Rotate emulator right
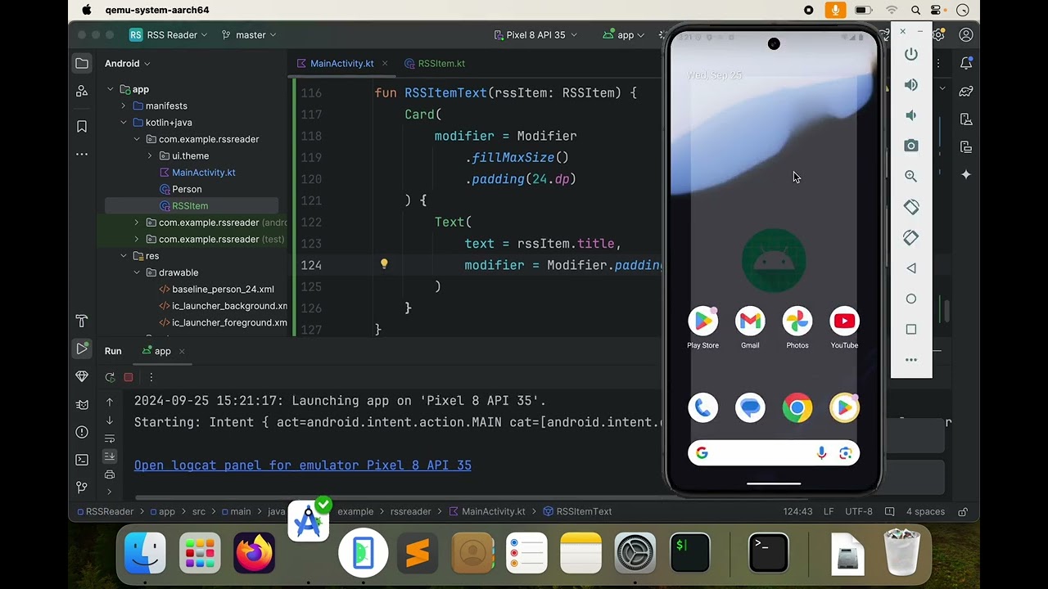1048x589 pixels. (x=911, y=237)
